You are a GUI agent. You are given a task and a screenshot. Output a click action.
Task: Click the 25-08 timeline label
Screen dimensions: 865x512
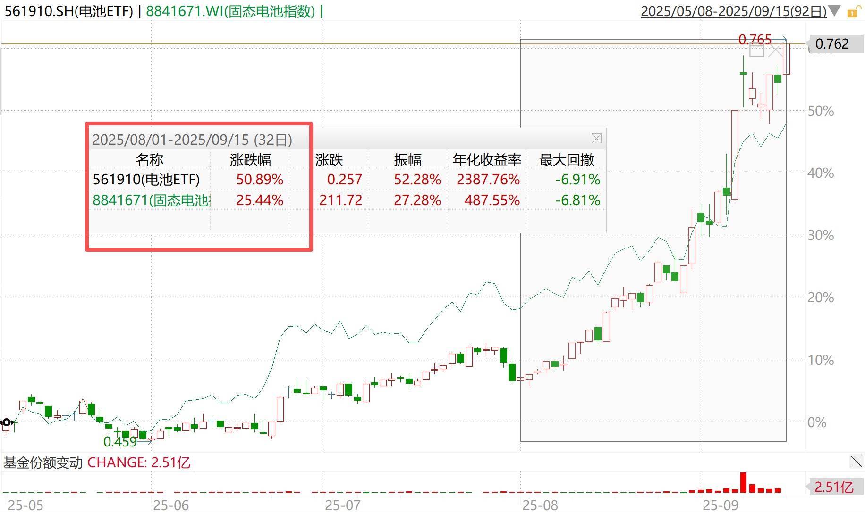540,505
